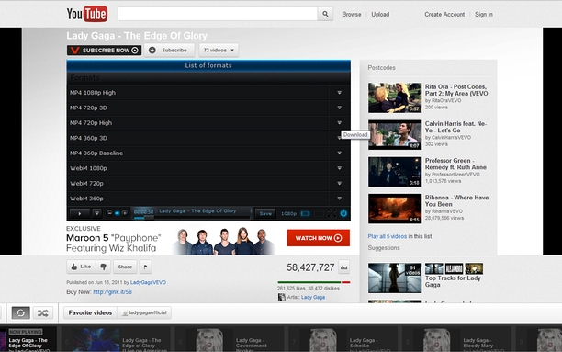This screenshot has height=352, width=562.
Task: Click the dislike thumbs-down icon
Action: 103,267
